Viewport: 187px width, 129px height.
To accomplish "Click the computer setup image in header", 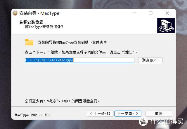I will coord(166,26).
